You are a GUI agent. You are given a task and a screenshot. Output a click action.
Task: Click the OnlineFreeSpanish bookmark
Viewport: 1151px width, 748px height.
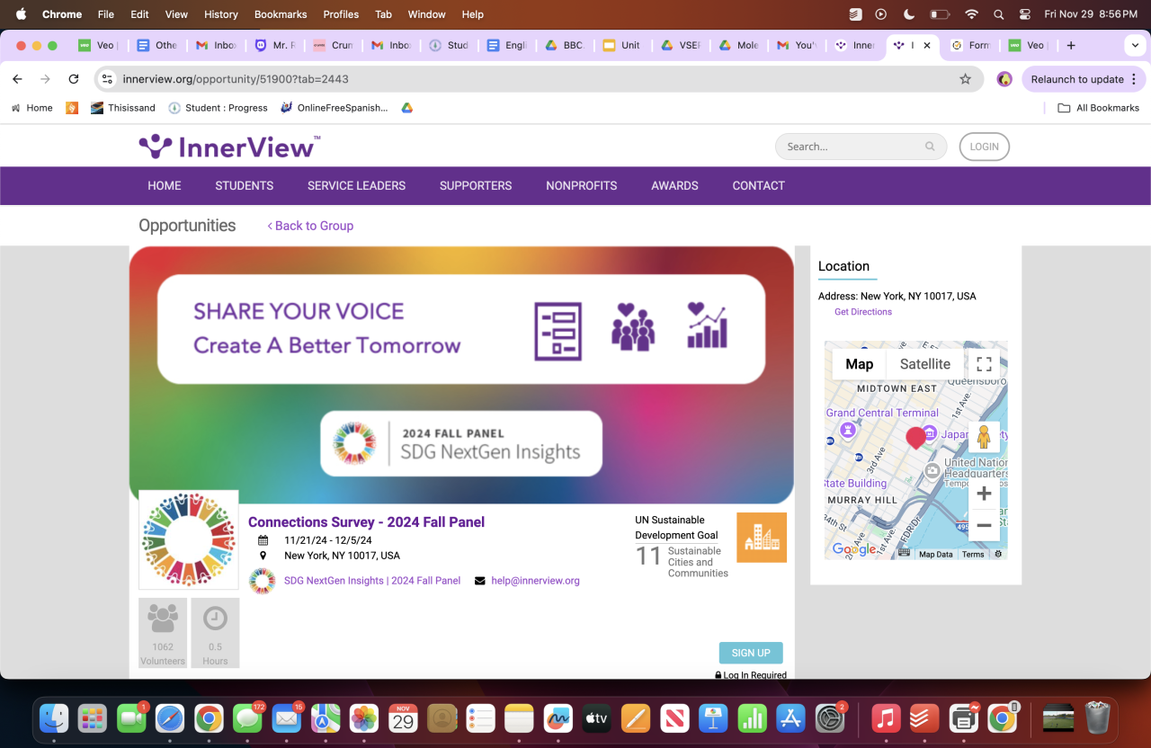pyautogui.click(x=335, y=108)
